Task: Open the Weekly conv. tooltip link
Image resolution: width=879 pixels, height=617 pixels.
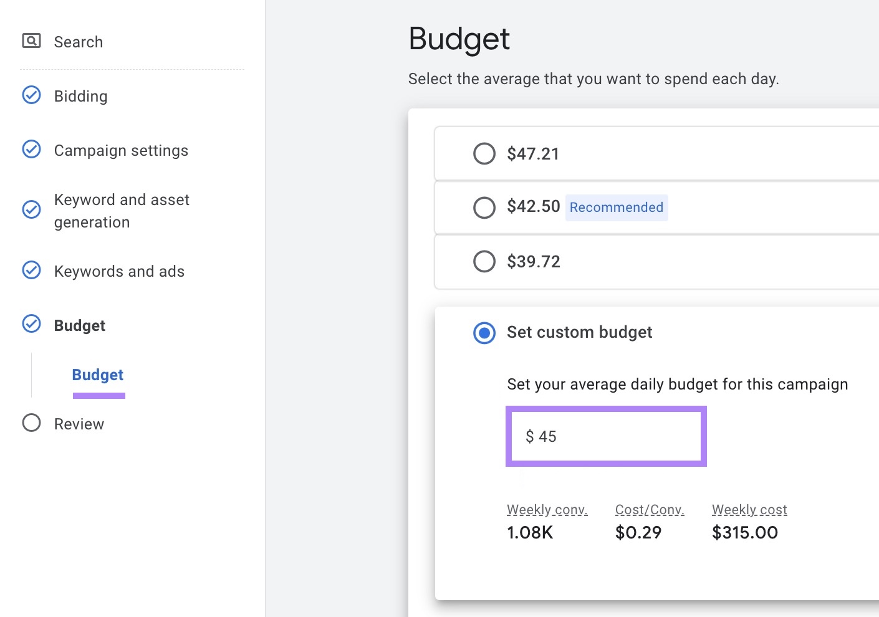Action: [547, 509]
